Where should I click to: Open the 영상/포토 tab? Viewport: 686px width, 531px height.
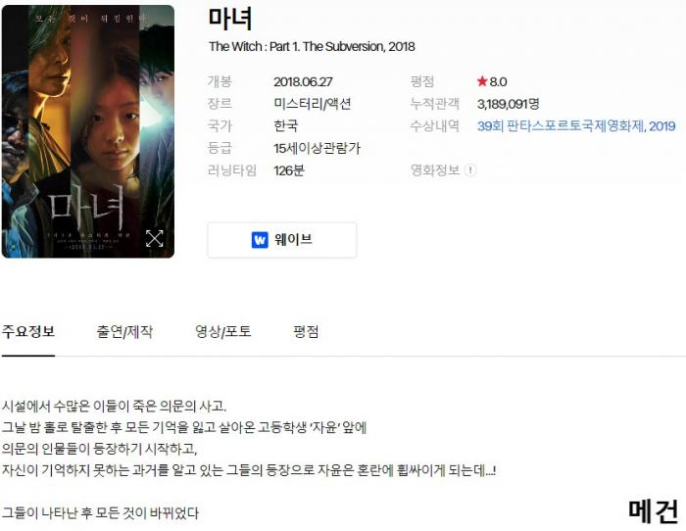pos(223,331)
